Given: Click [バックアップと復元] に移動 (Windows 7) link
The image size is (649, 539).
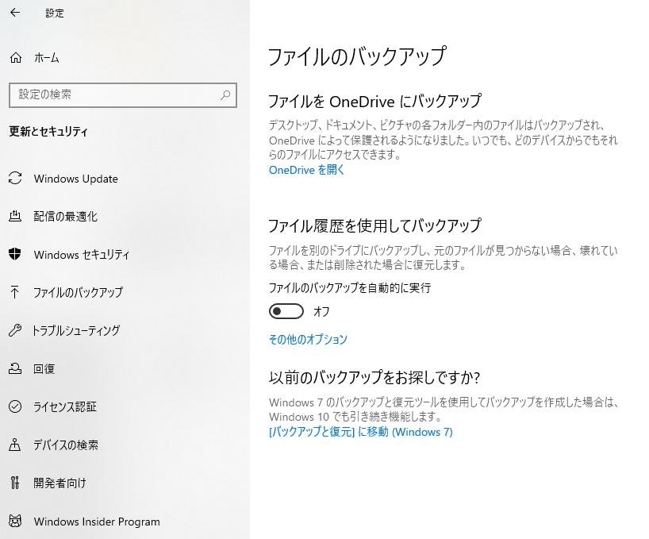Looking at the screenshot, I should click(x=360, y=432).
